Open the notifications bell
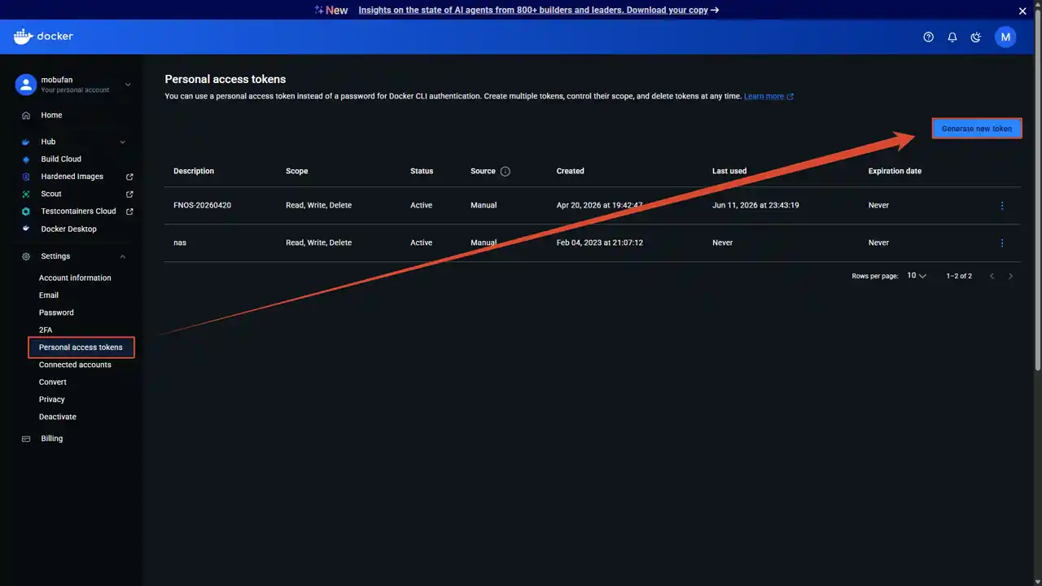The width and height of the screenshot is (1042, 586). (x=952, y=37)
